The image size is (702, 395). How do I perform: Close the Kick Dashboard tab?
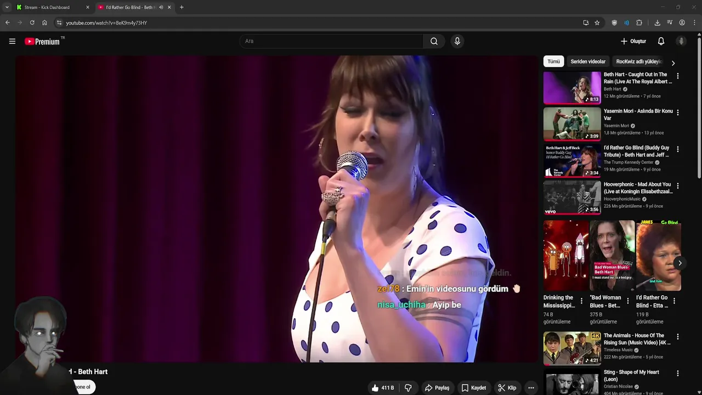coord(87,7)
